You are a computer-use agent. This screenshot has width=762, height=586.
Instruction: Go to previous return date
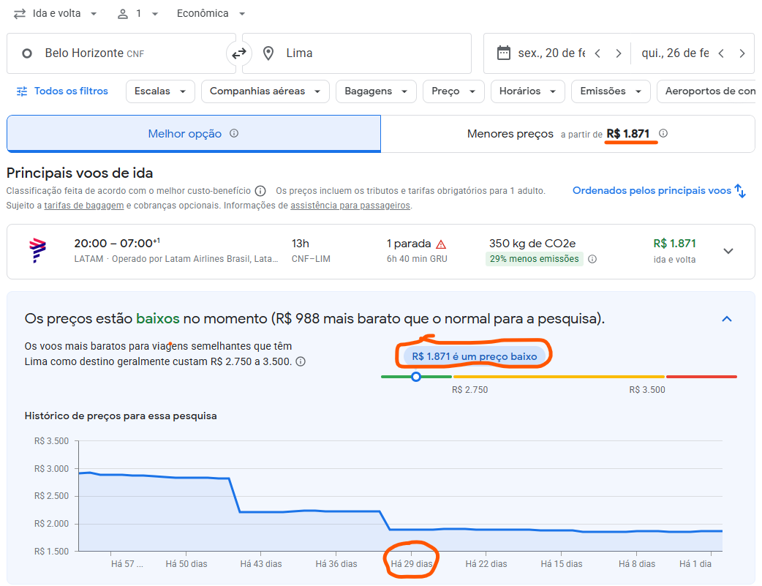tap(722, 53)
